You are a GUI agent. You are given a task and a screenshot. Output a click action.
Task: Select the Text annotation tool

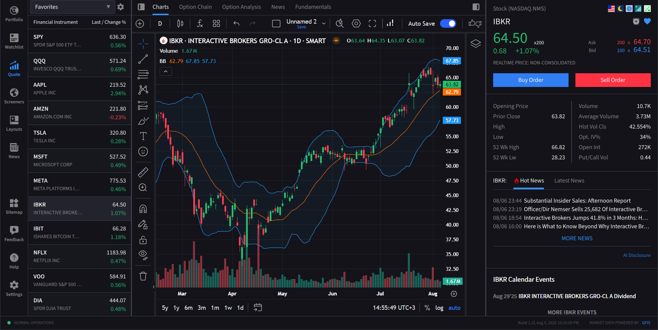click(143, 136)
